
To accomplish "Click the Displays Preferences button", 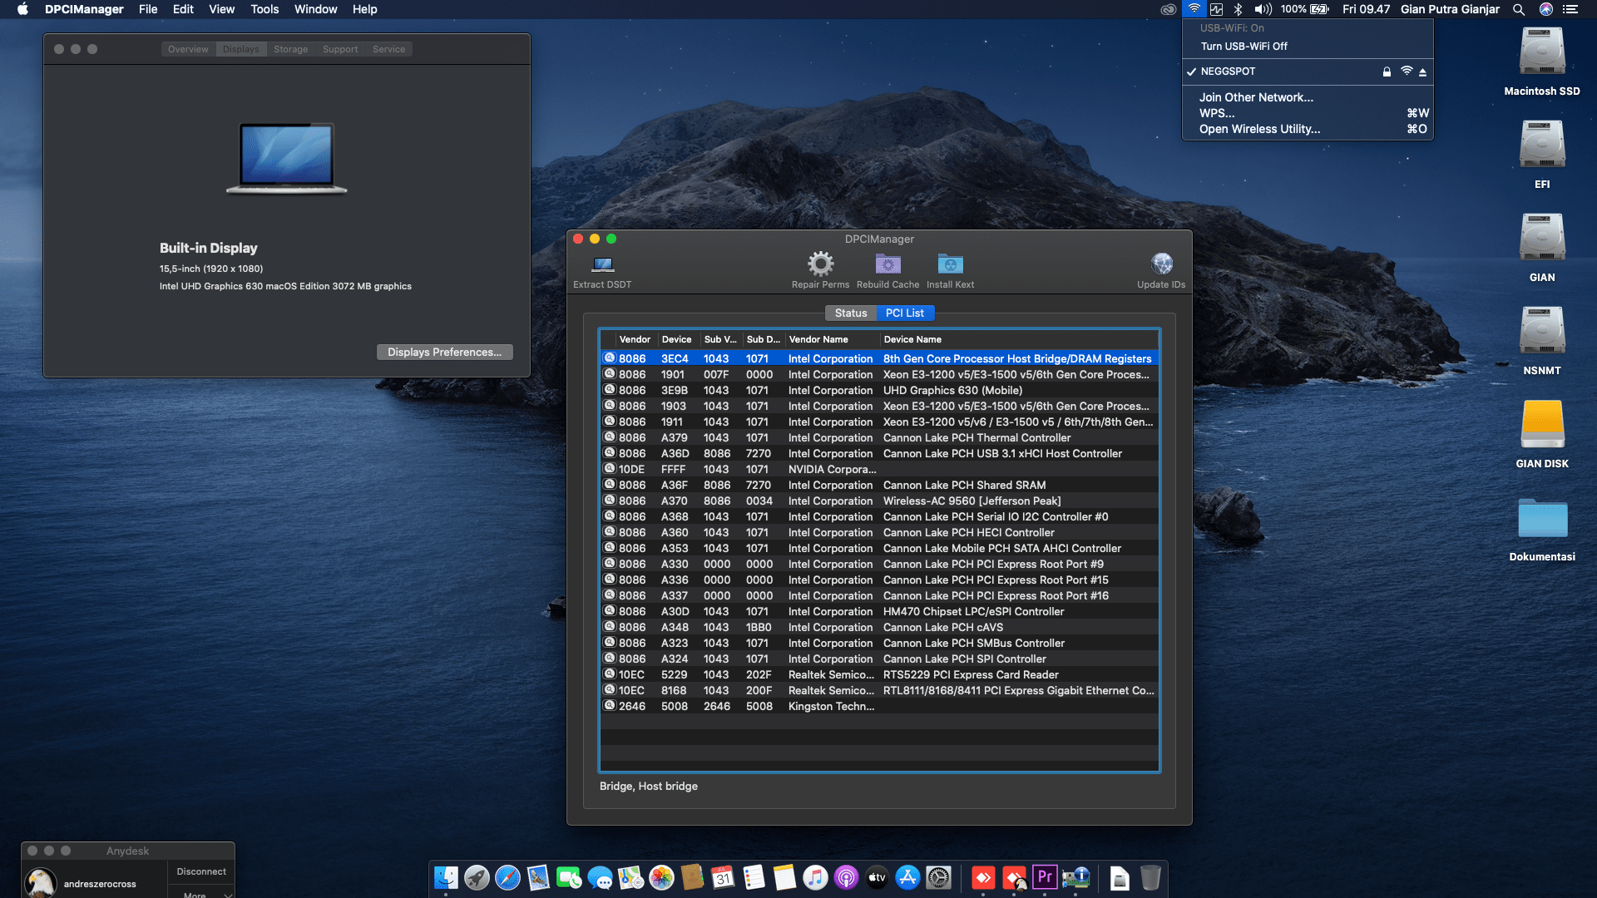I will click(x=443, y=352).
